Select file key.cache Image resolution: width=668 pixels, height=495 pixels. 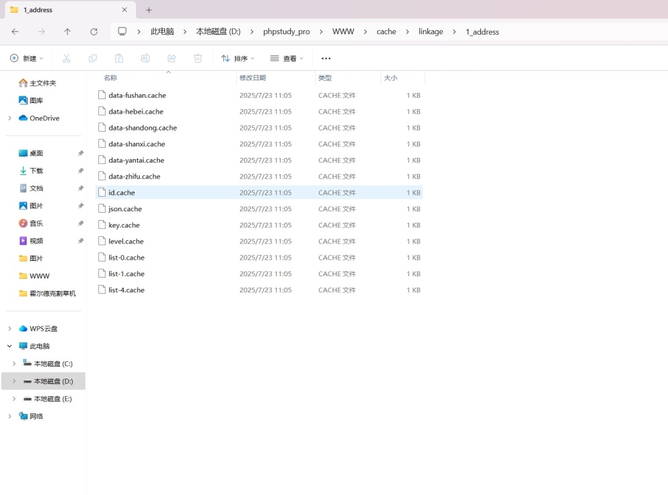pyautogui.click(x=259, y=225)
